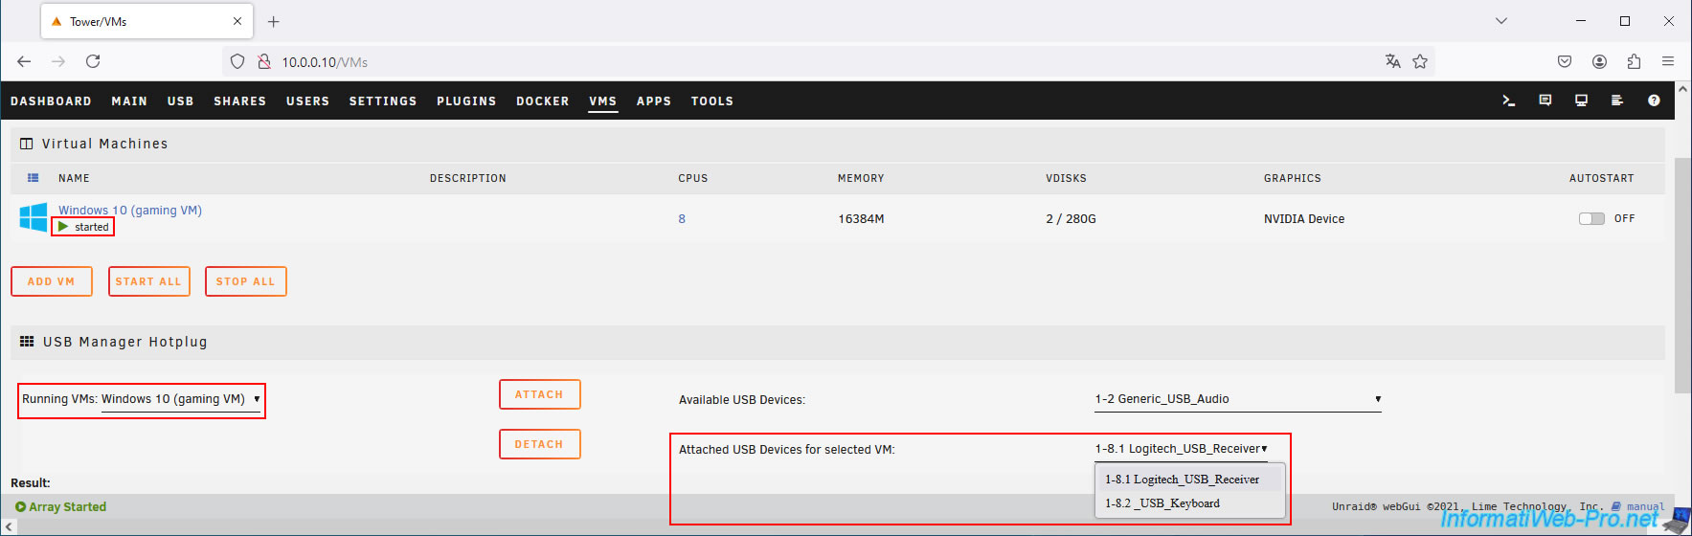Open the system info monitor icon

[x=1581, y=100]
